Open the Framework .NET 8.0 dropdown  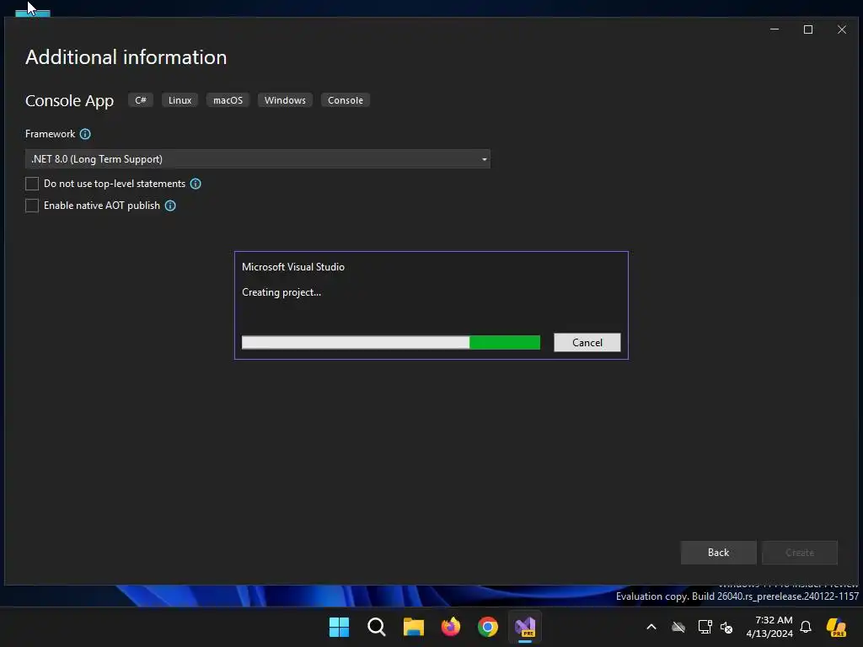click(x=258, y=159)
